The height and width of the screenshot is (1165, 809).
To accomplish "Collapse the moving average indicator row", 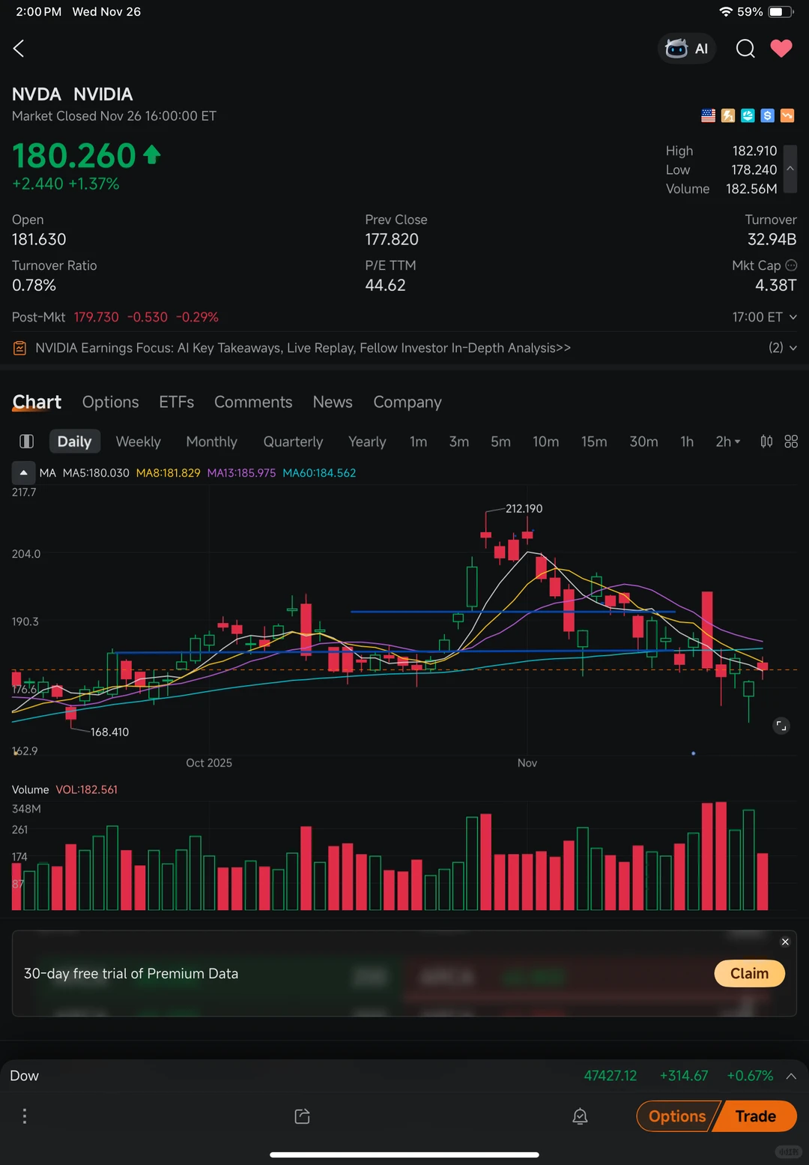I will (23, 472).
